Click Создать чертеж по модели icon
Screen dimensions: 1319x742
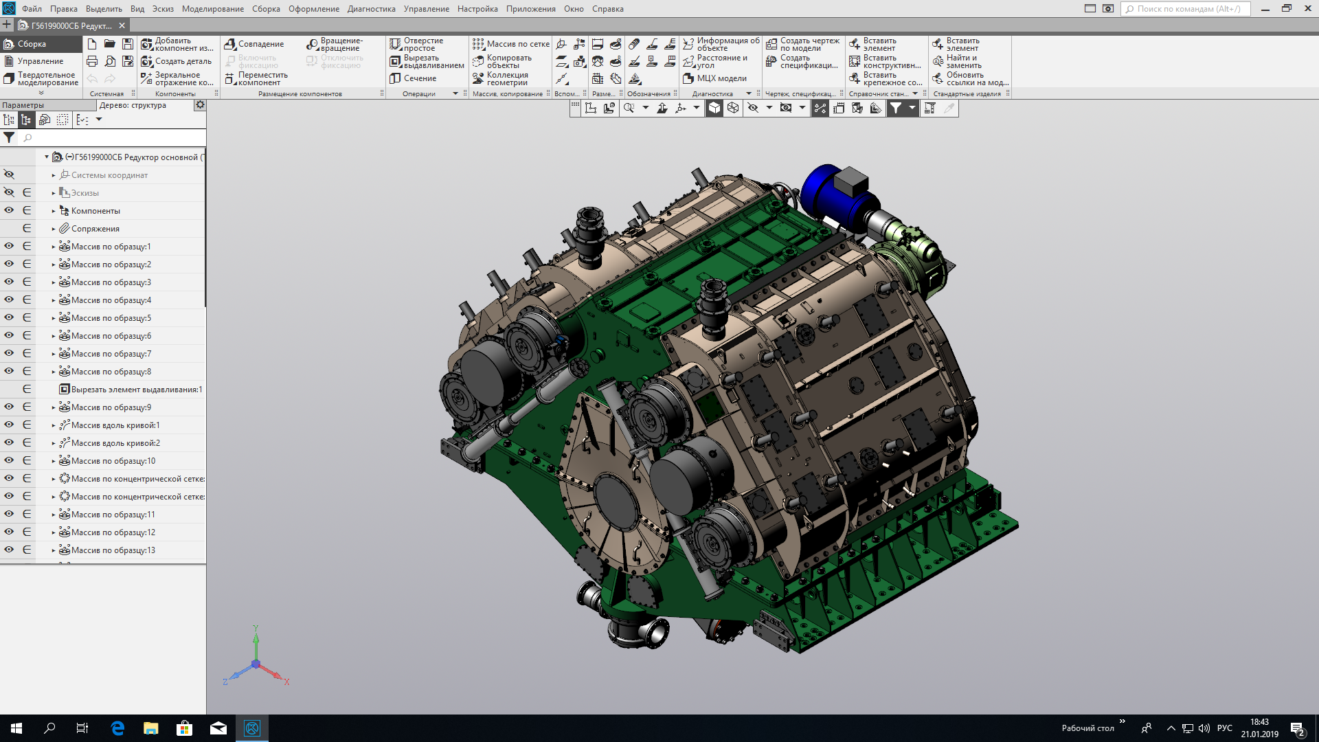771,44
